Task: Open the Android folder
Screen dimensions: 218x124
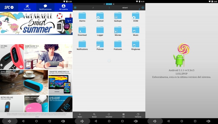Action: [100, 17]
